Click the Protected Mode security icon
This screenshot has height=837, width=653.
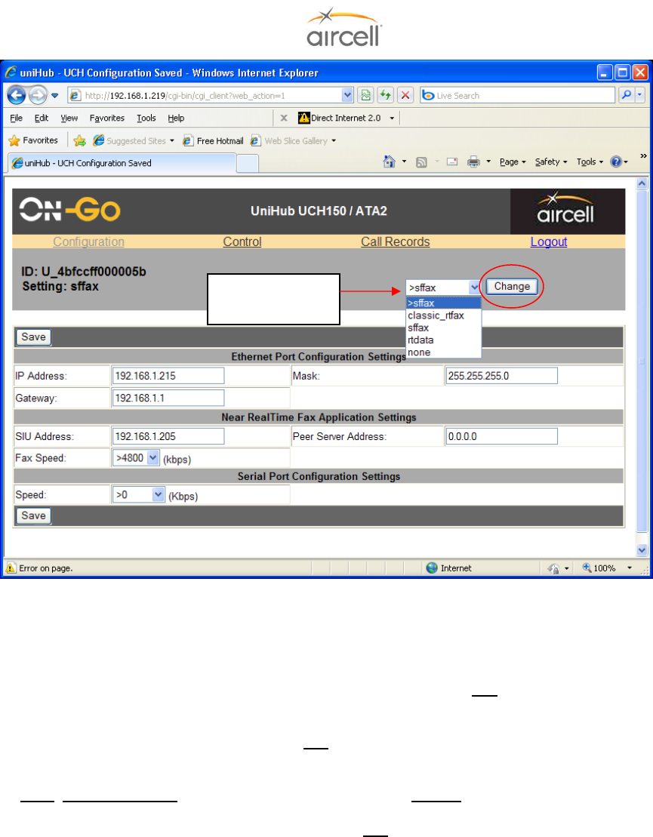[553, 568]
